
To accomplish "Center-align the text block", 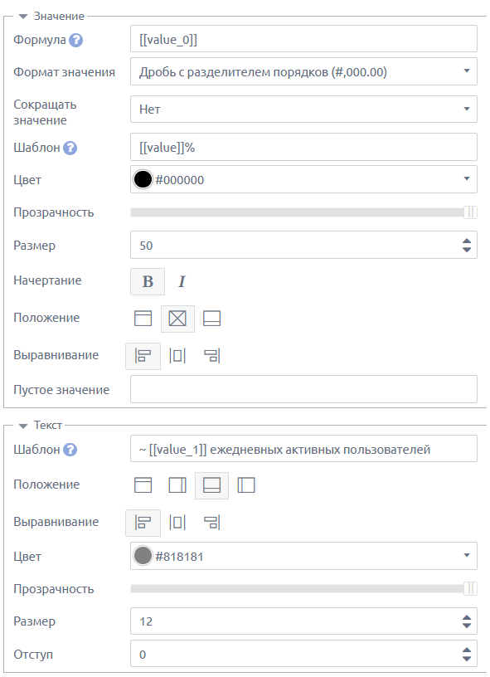I will (177, 523).
